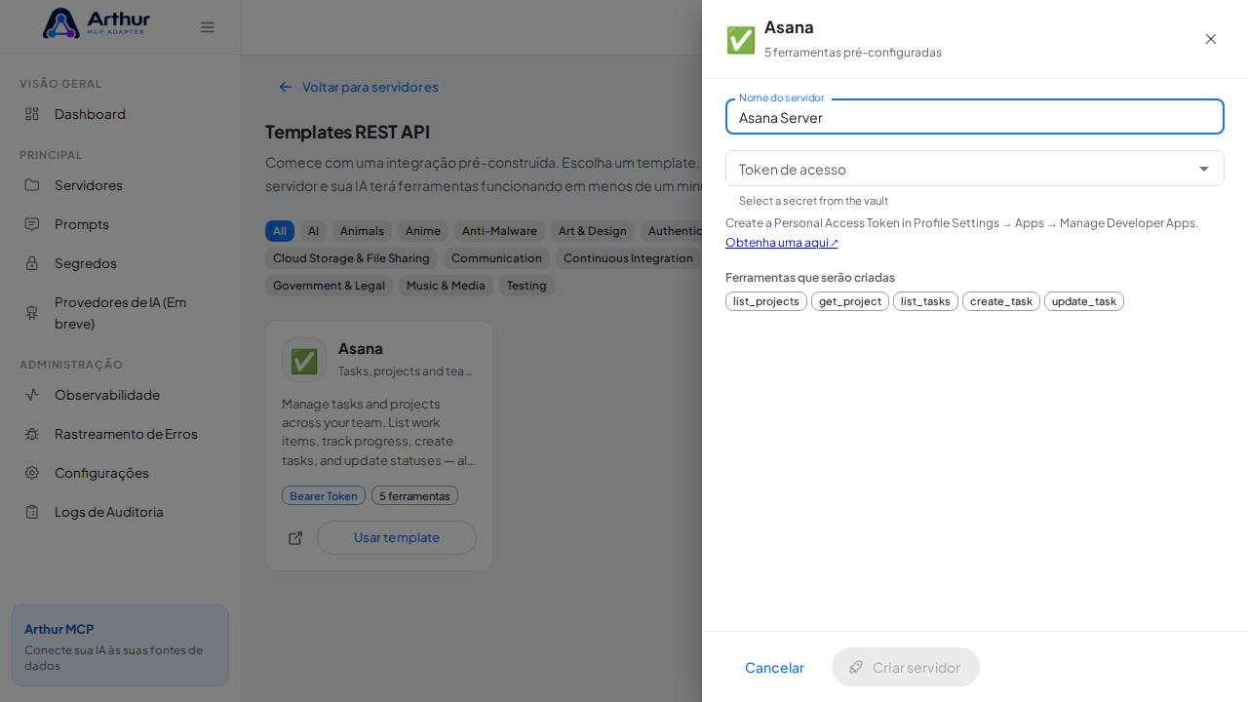Select Provedores de IA (Em breve)
The width and height of the screenshot is (1248, 702).
[x=120, y=312]
